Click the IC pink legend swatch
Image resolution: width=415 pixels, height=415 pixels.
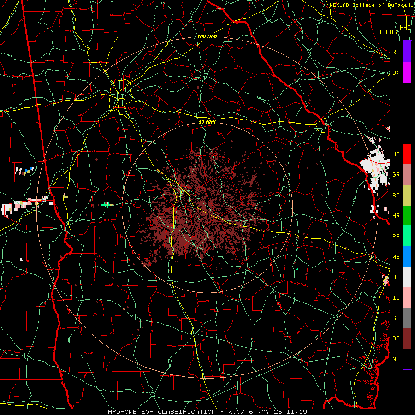tap(407, 297)
